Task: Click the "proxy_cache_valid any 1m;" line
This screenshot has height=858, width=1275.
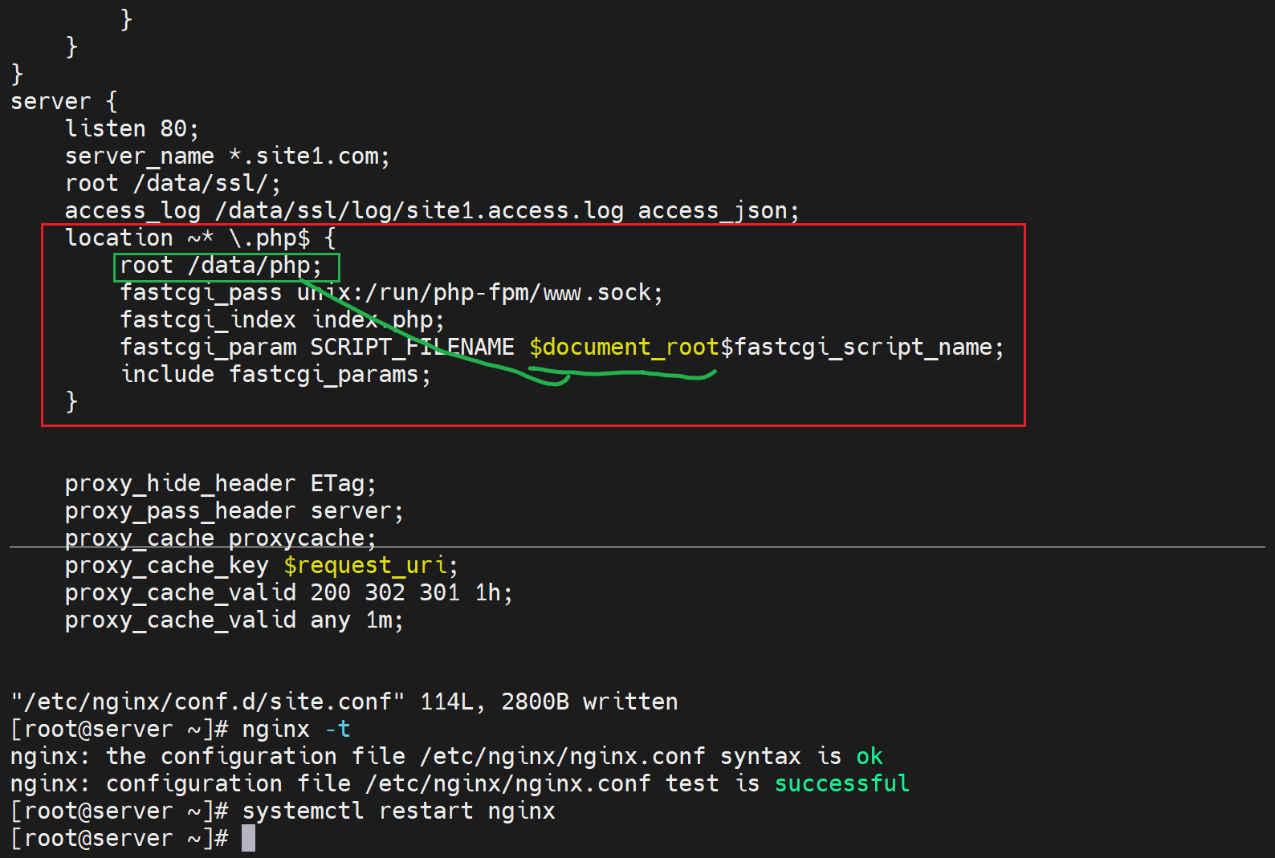Action: coord(234,620)
